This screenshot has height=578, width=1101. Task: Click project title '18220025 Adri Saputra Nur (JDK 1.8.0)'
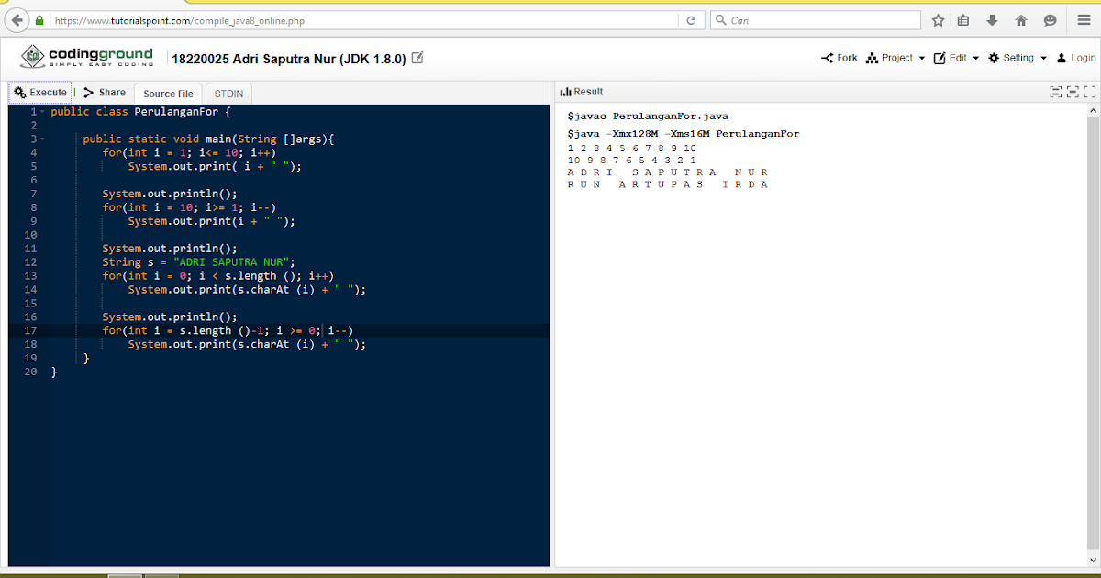pos(289,59)
